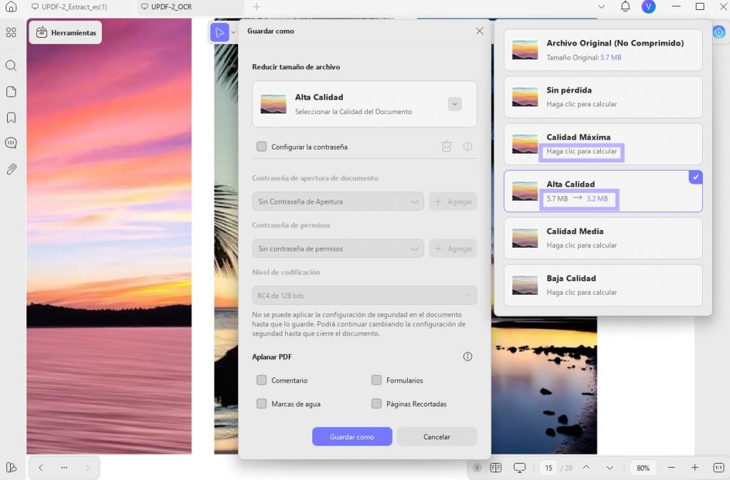Click the Cancelar button
This screenshot has height=480, width=730.
click(x=437, y=437)
